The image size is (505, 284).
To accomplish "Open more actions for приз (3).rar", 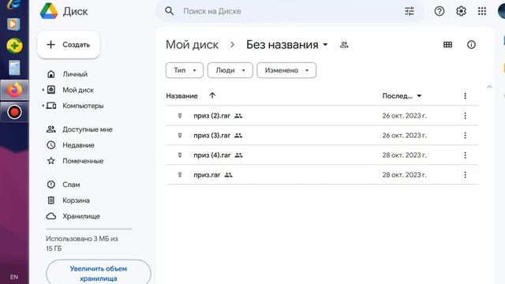I will [465, 135].
